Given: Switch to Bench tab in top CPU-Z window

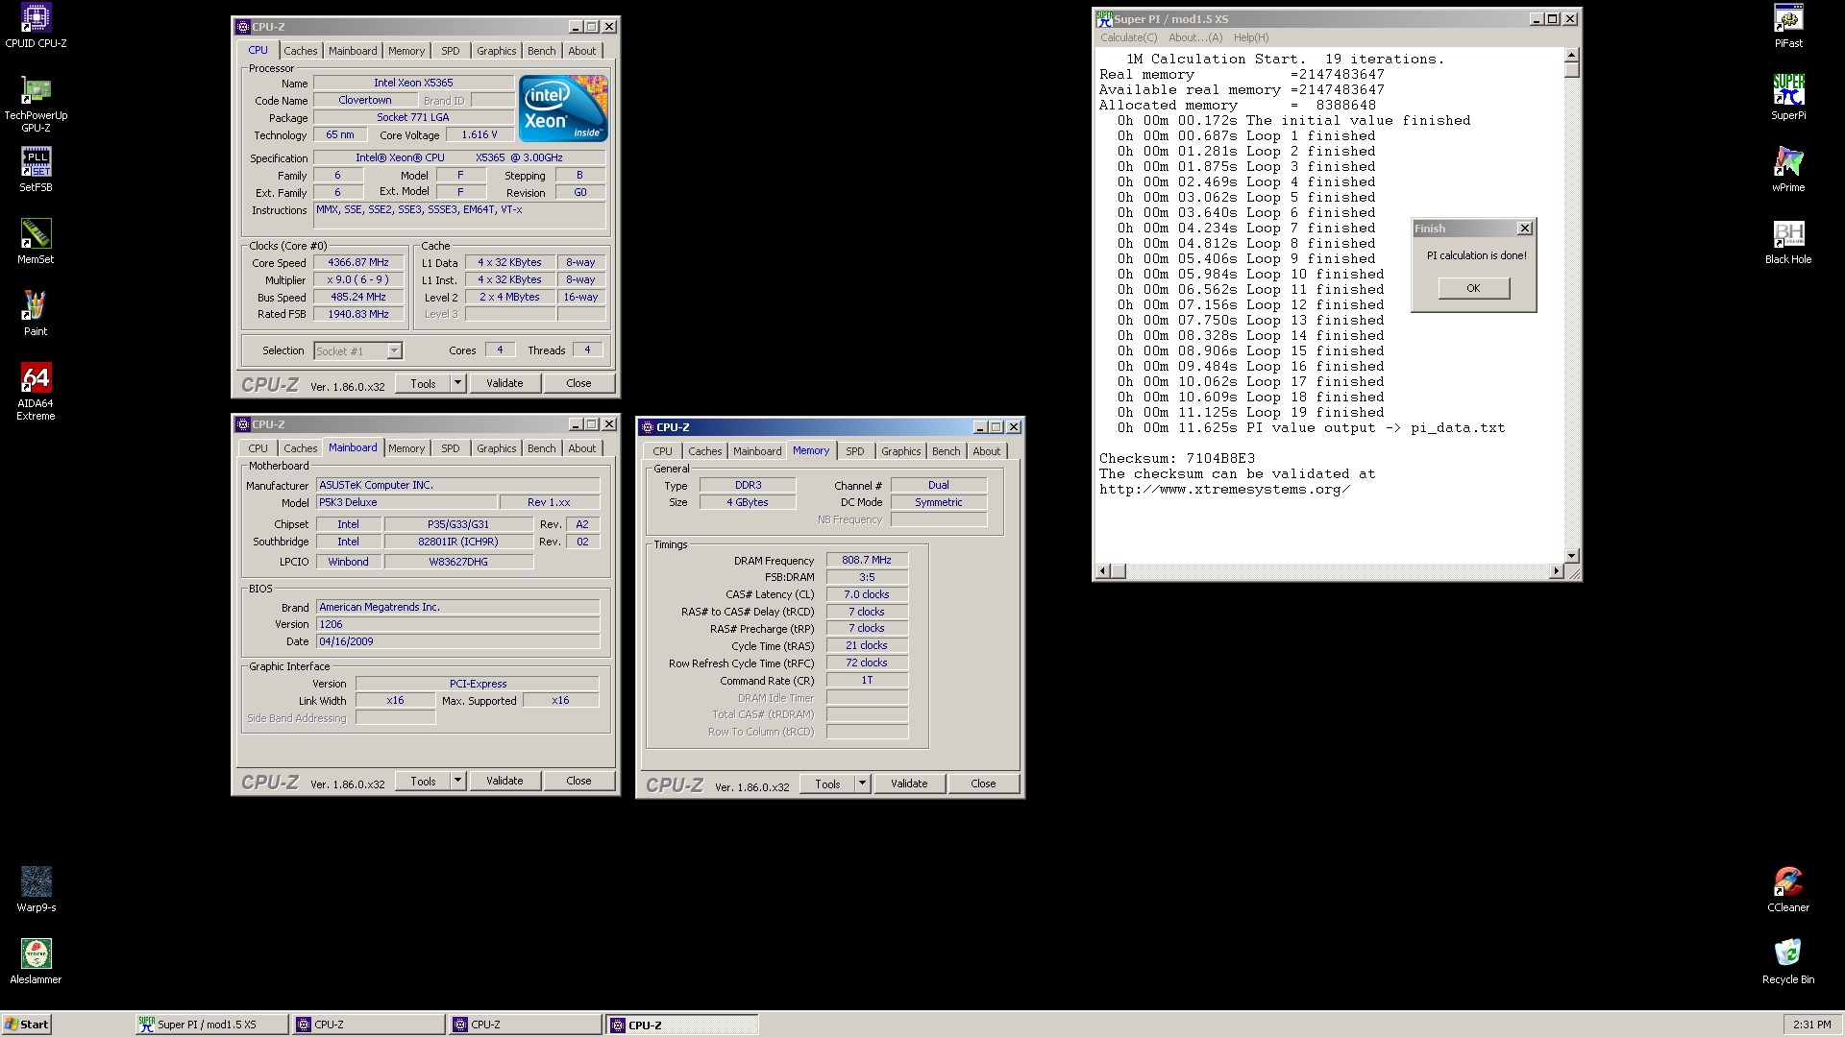Looking at the screenshot, I should tap(541, 51).
